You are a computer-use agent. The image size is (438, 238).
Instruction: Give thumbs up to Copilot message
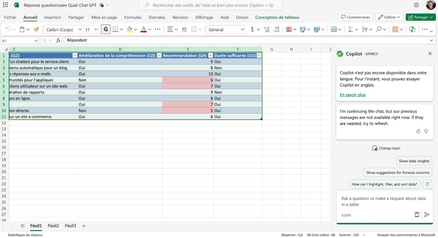point(418,131)
